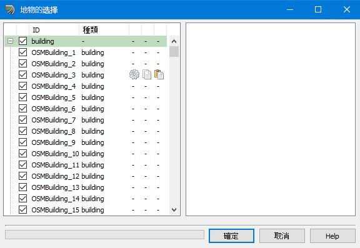Screen dimensions: 360x248
Task: Click the building type cell of OSMBuilding_12
Action: [x=92, y=176]
